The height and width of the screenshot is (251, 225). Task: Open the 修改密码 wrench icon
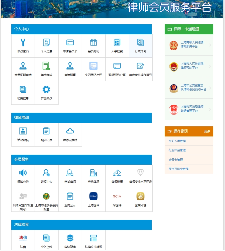point(23,42)
